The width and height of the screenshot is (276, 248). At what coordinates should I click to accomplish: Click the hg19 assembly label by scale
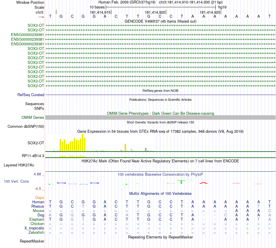(222, 7)
